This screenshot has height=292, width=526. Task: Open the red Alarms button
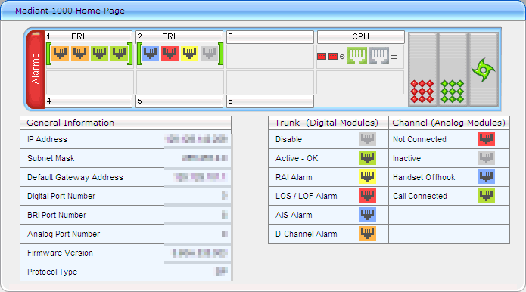pyautogui.click(x=36, y=70)
